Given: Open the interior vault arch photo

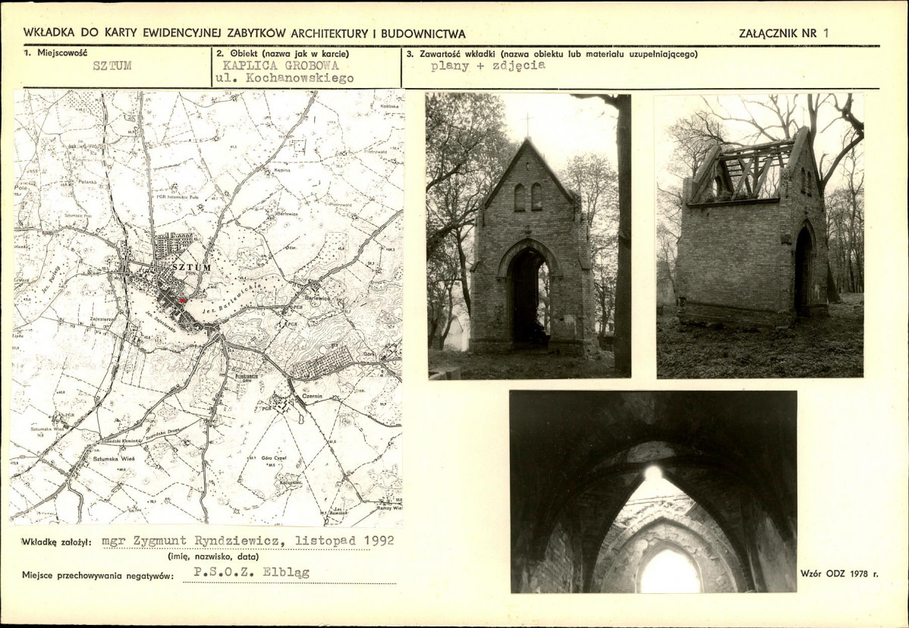Looking at the screenshot, I should click(x=653, y=491).
